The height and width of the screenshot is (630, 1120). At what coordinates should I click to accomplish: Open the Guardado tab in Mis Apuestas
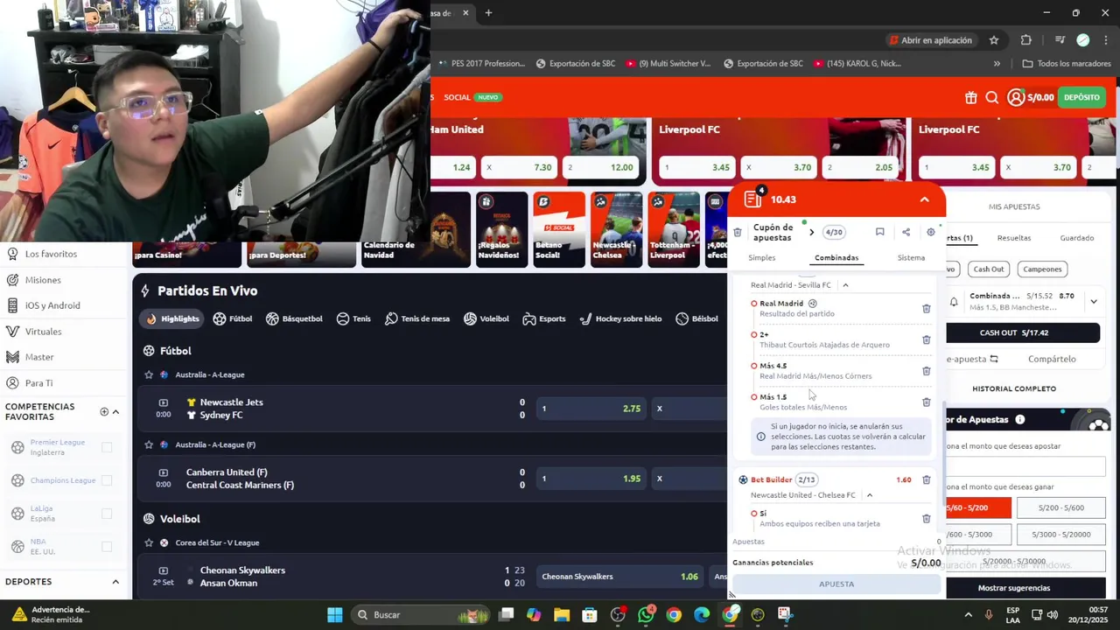1077,238
